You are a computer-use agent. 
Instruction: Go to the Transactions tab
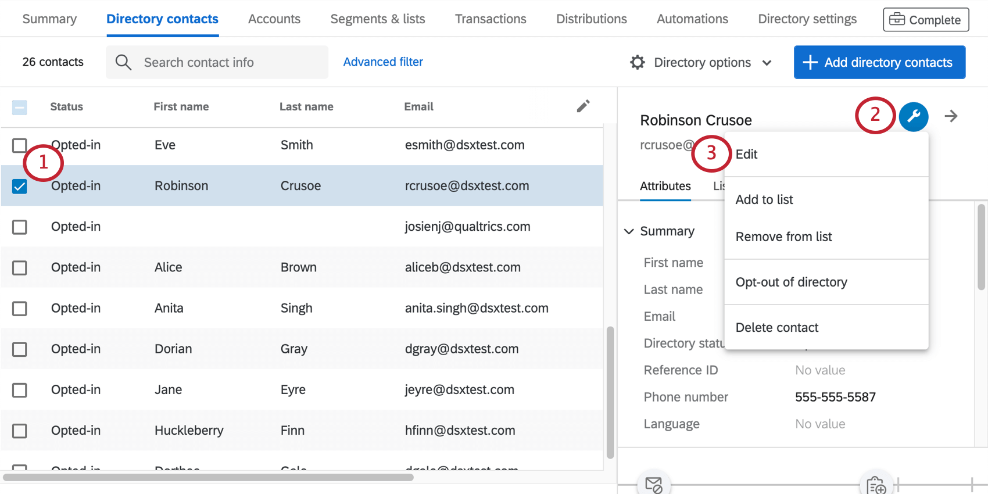491,19
